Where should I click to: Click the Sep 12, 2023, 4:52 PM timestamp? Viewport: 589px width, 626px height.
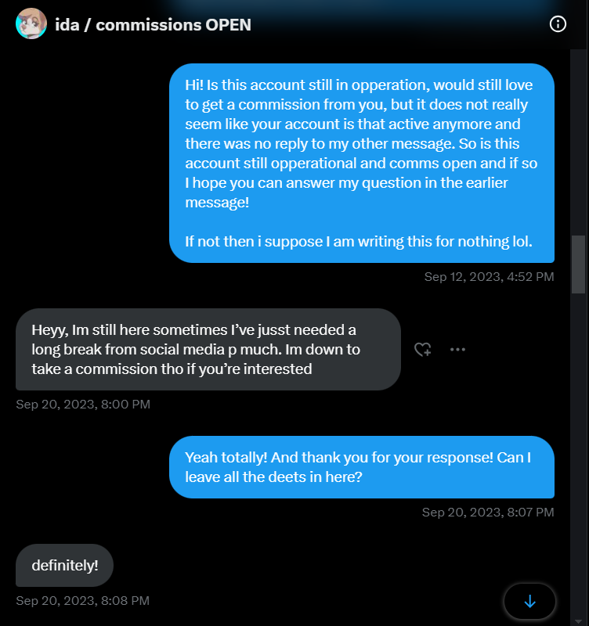tap(489, 276)
